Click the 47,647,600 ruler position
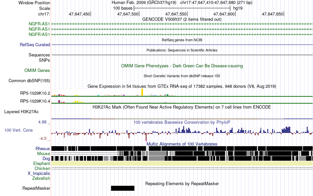This screenshot has height=196, width=313. pos(224,14)
